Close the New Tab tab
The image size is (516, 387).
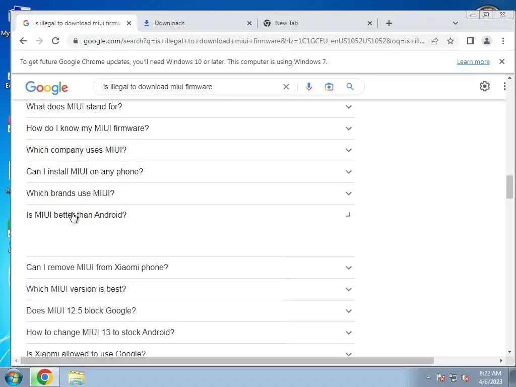[x=369, y=23]
